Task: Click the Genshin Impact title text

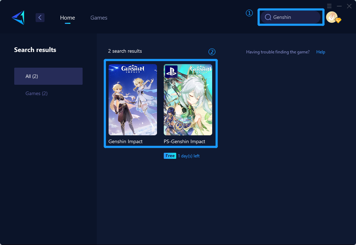Action: (126, 141)
